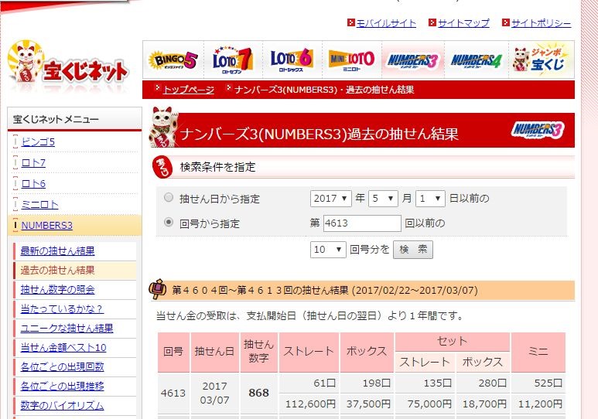Open ユニークな抽せん結果 sidebar item
The width and height of the screenshot is (598, 419).
[67, 329]
